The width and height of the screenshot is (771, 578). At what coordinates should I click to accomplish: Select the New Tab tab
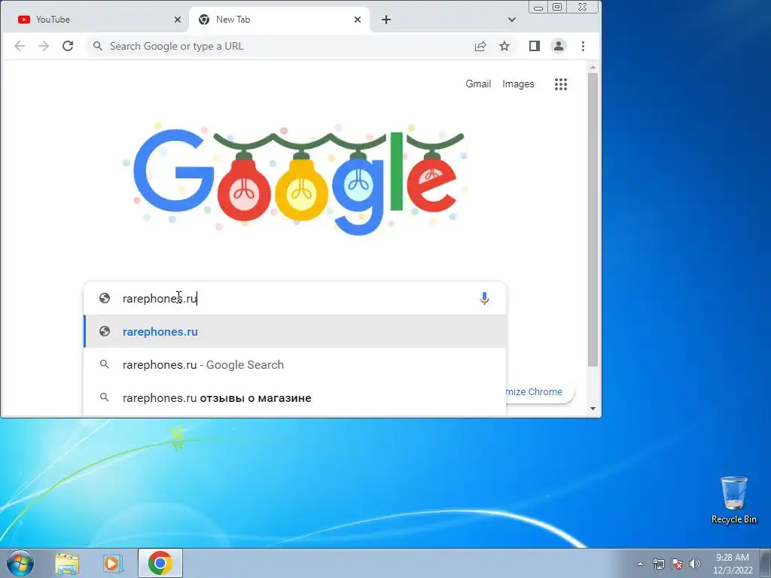(x=279, y=20)
